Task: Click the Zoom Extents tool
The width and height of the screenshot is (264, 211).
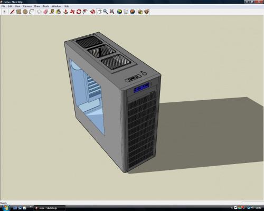Action: click(112, 12)
